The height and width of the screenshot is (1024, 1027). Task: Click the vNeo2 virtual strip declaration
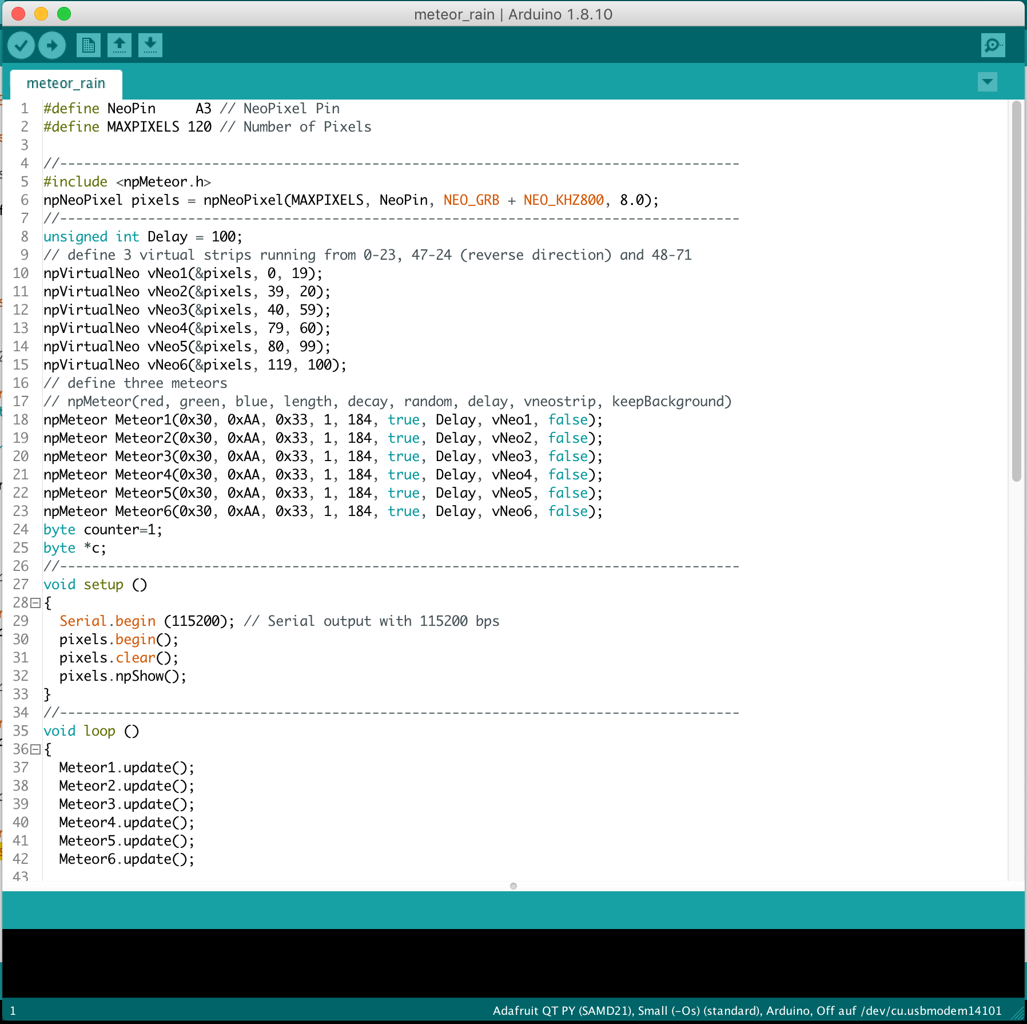click(x=187, y=292)
